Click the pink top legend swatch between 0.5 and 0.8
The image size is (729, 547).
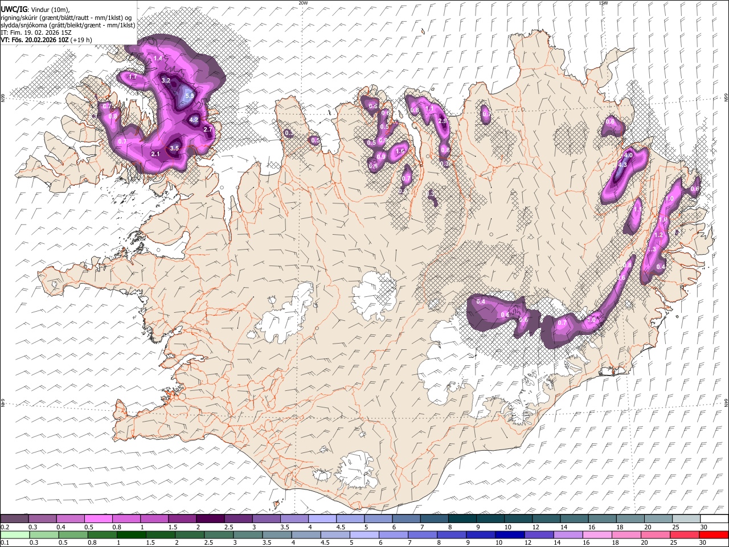point(98,519)
